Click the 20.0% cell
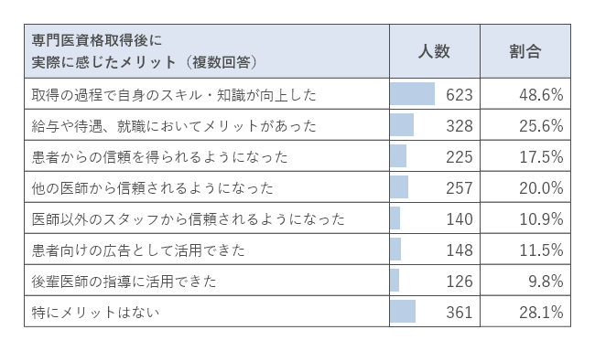 tap(525, 187)
